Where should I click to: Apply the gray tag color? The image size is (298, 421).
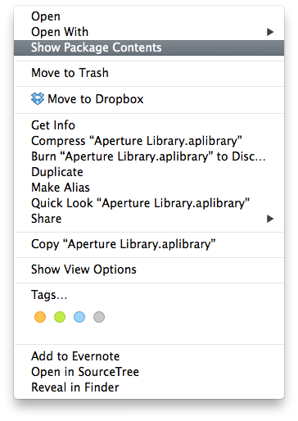point(99,317)
